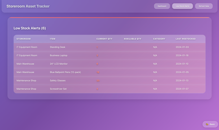Click Maintenance Shop in Screwdriver Set row

tap(26, 89)
